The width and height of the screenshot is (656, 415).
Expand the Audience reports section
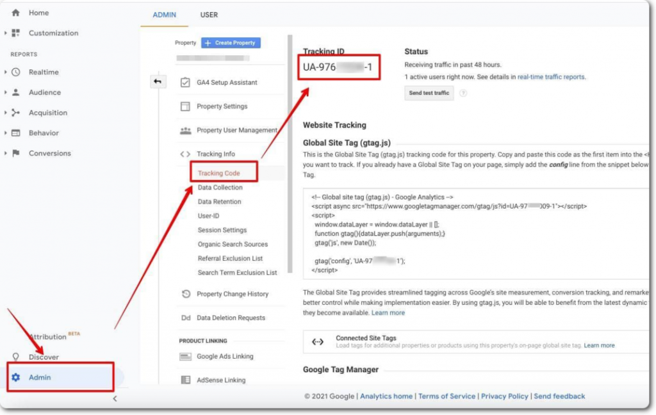point(6,93)
